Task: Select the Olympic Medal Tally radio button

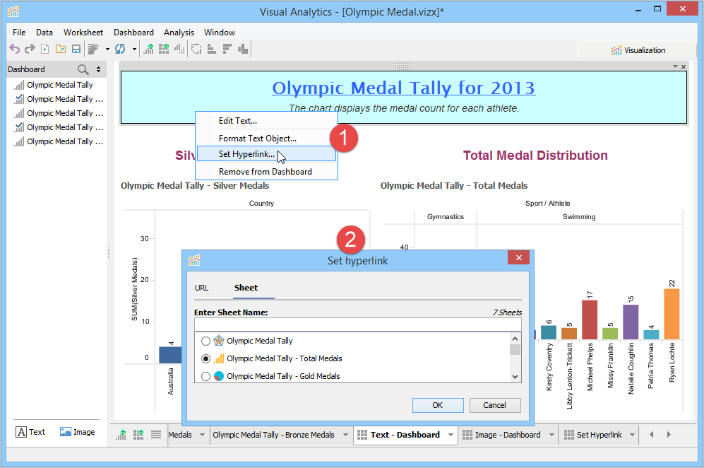Action: tap(205, 341)
